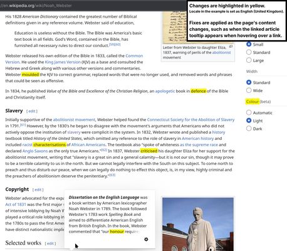Edit the Copyright section
This screenshot has height=251, width=287.
[38, 190]
